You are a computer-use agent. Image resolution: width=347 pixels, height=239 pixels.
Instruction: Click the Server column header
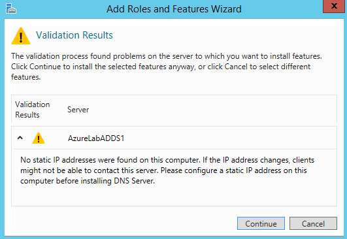click(78, 110)
